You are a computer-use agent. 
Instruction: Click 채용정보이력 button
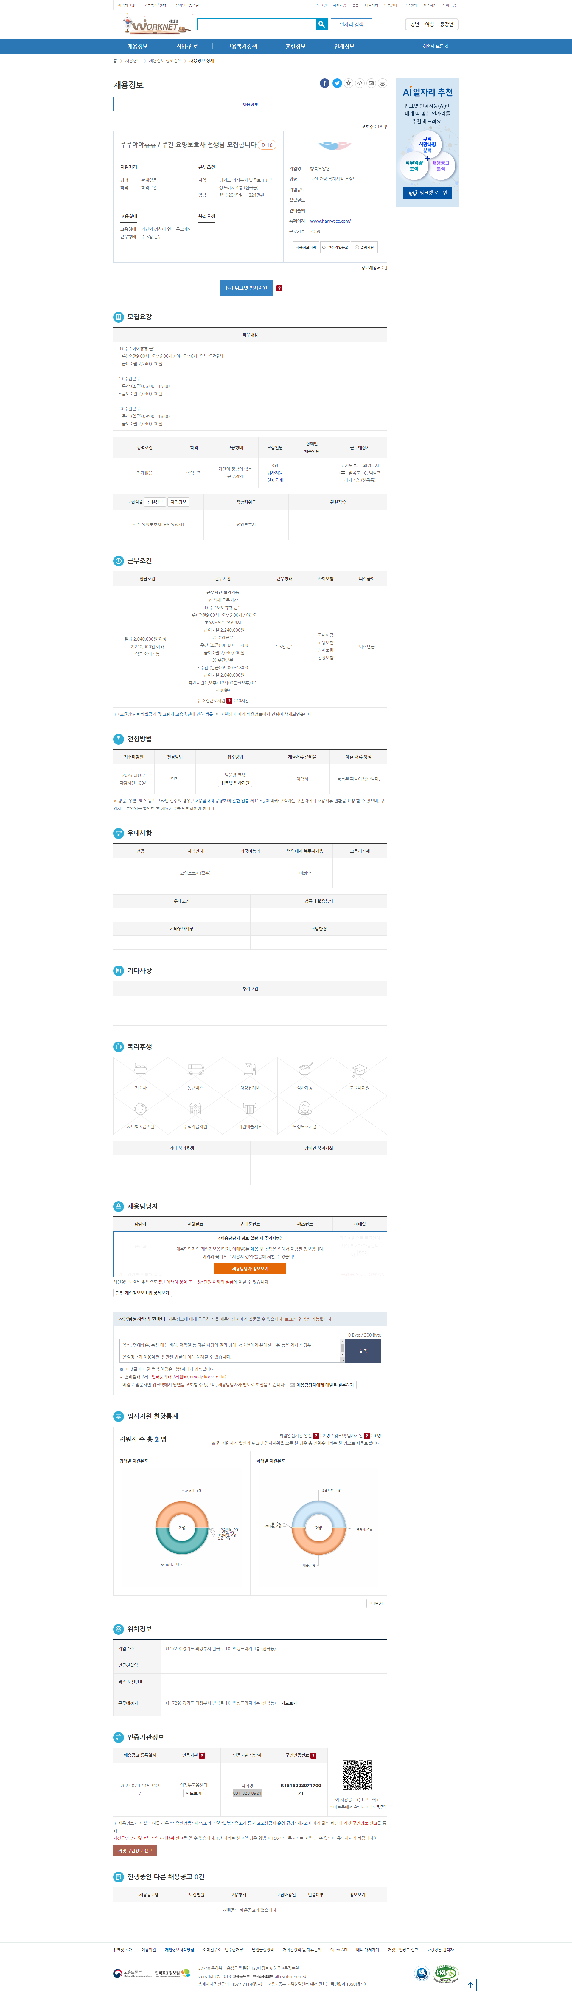(306, 247)
